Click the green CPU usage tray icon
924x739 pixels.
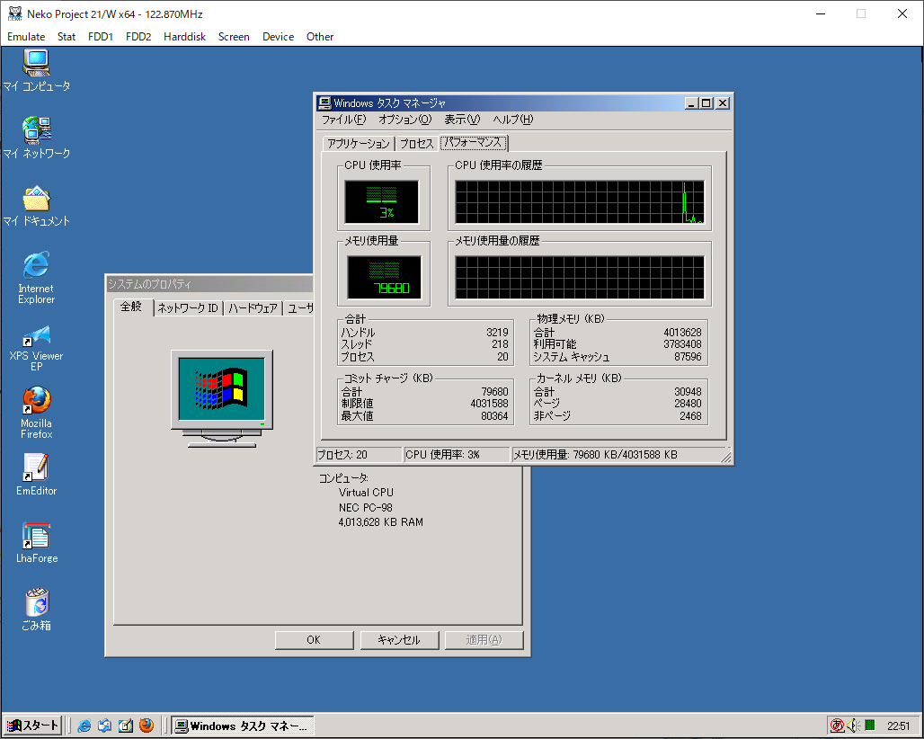[x=870, y=726]
